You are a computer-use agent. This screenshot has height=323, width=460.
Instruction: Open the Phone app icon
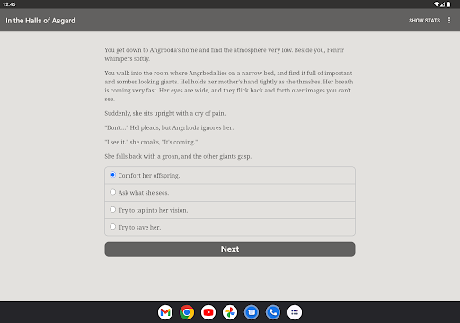click(273, 312)
